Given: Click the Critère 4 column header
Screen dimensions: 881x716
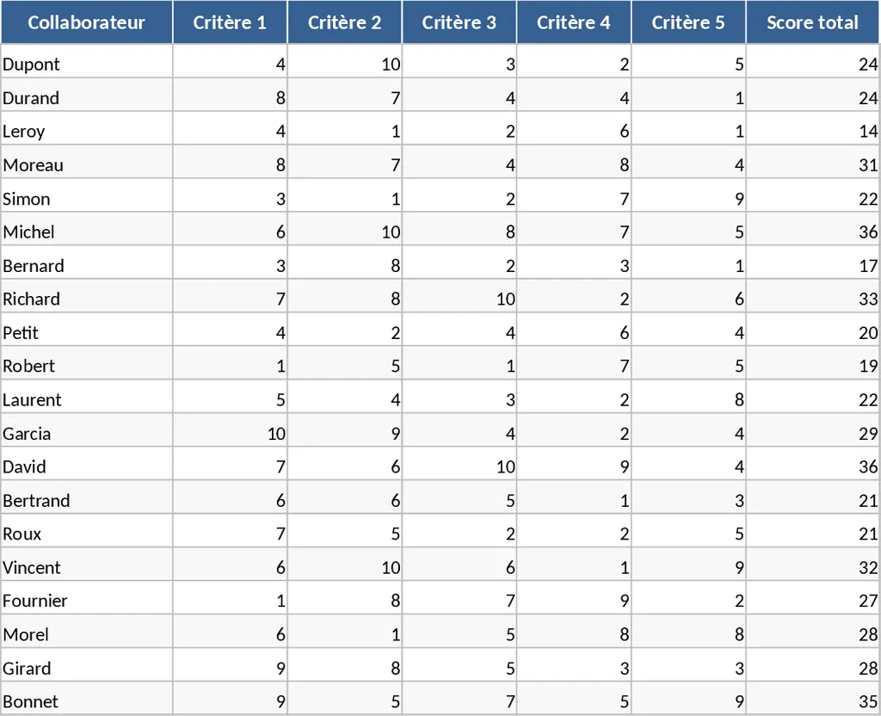Looking at the screenshot, I should tap(574, 22).
